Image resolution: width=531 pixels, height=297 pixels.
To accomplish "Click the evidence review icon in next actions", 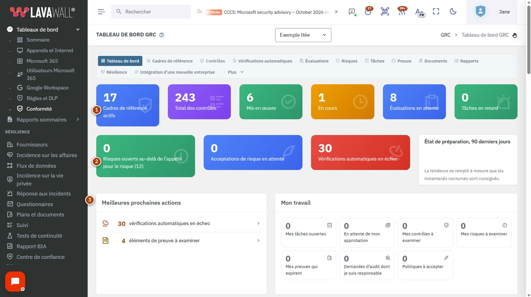I will click(106, 241).
